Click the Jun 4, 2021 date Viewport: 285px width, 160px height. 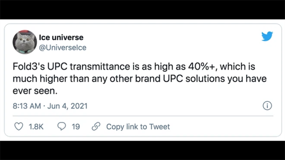coord(68,106)
